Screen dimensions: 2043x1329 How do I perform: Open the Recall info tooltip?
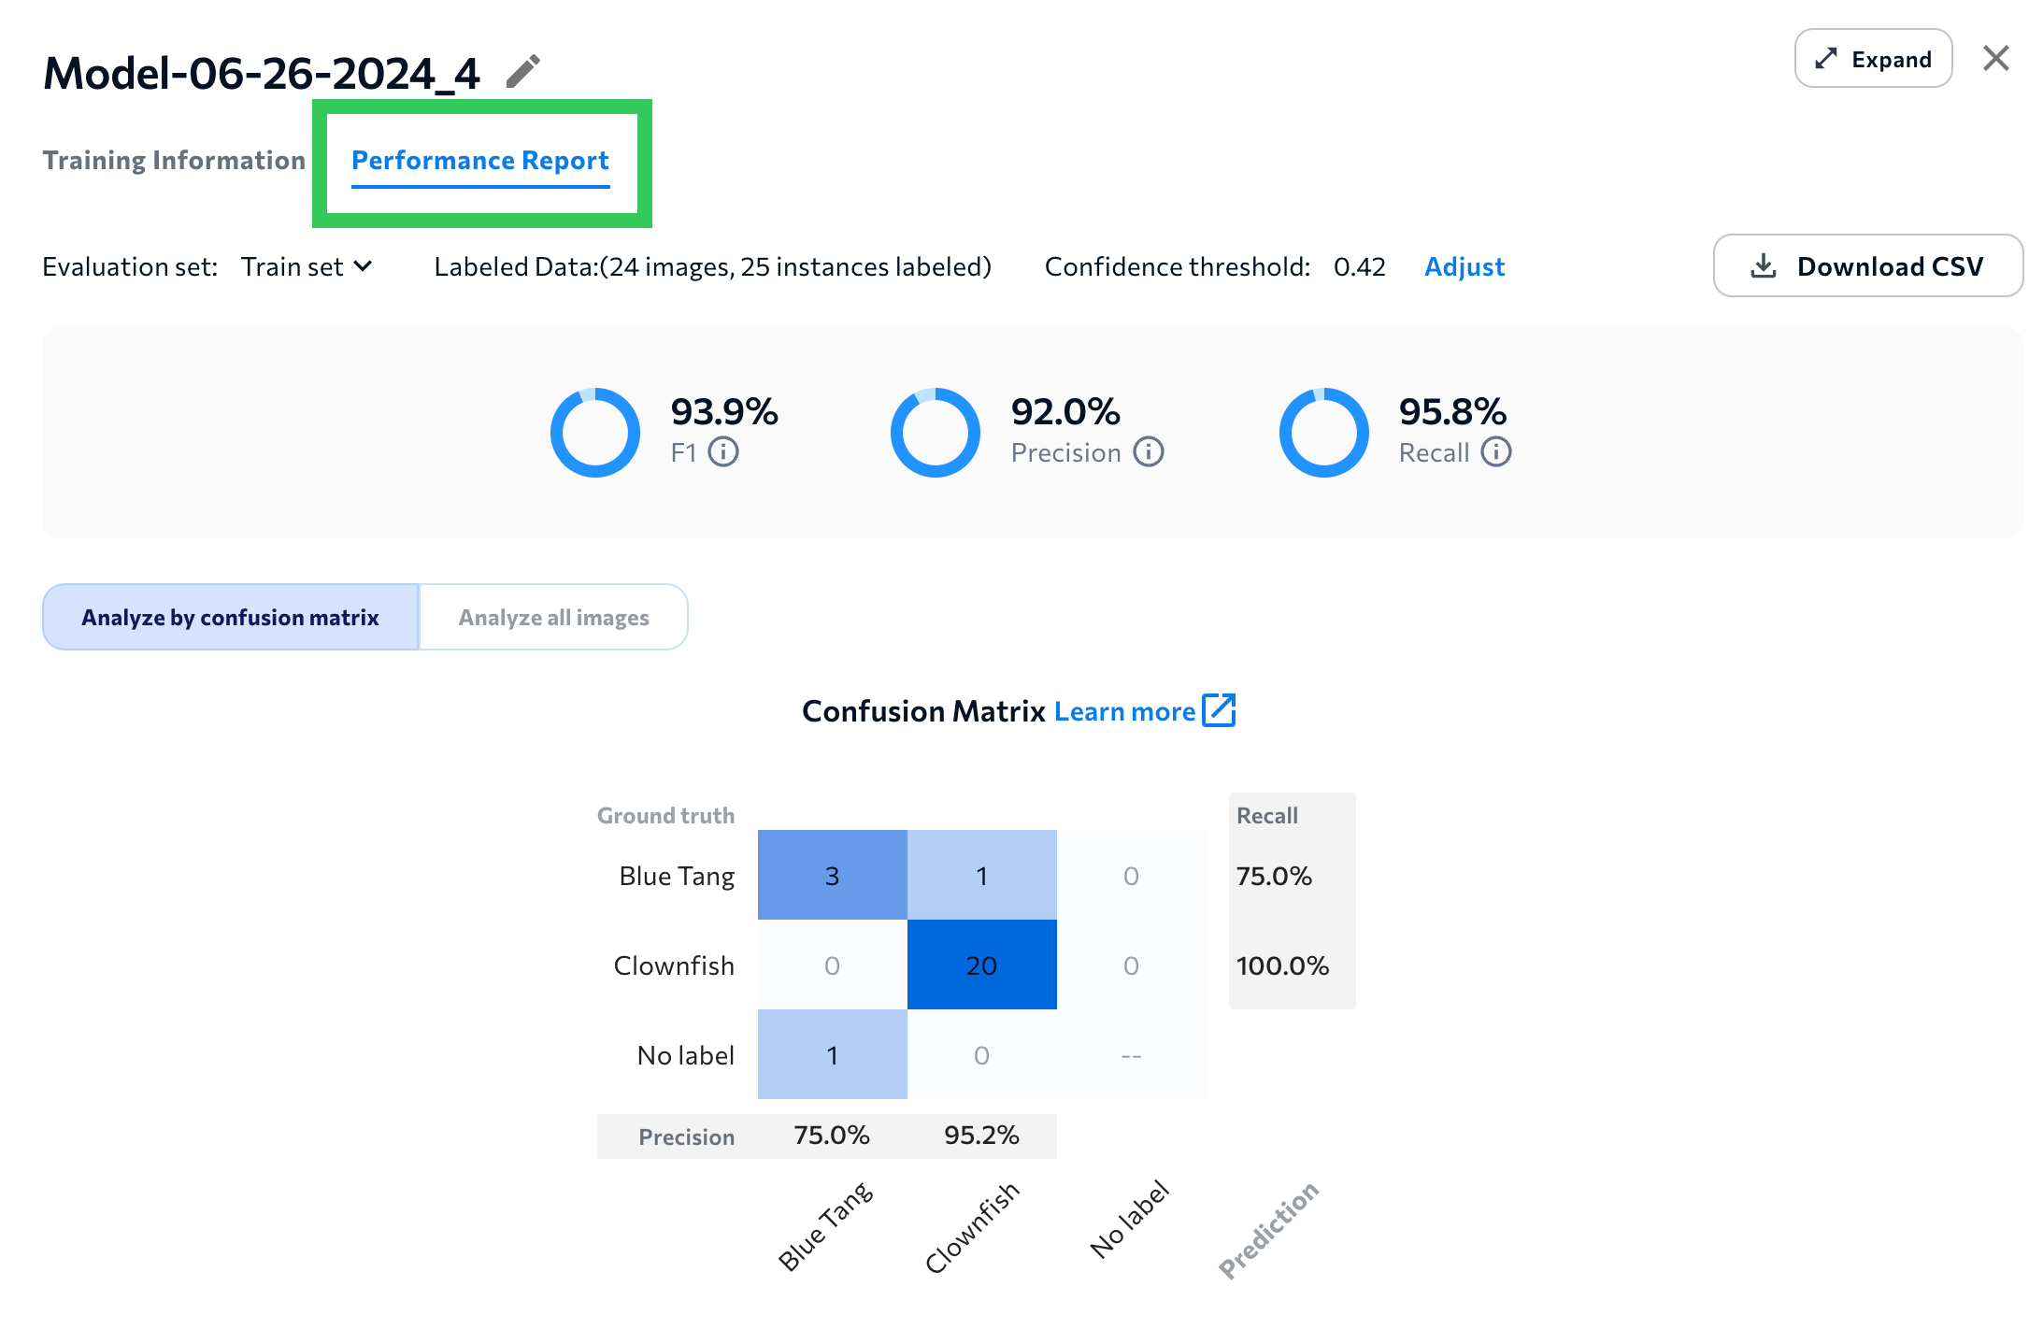(1498, 452)
